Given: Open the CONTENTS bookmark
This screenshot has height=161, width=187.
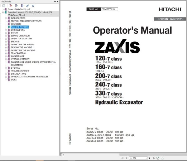Looking at the screenshot, I should pos(16,24).
